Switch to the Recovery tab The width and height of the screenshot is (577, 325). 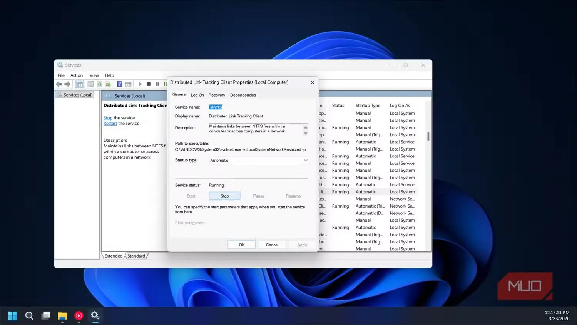(x=217, y=95)
